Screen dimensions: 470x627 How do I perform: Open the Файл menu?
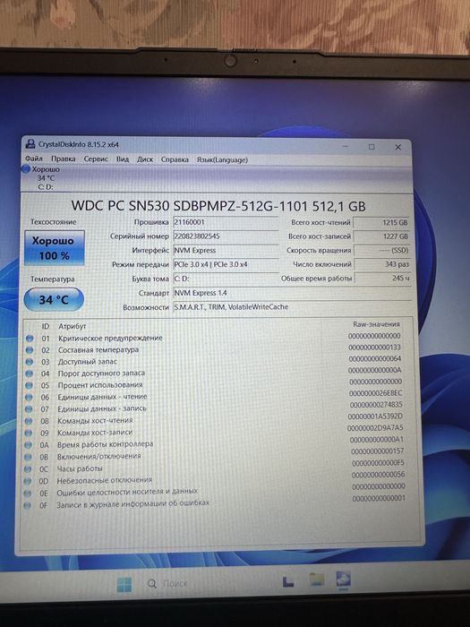(x=34, y=159)
